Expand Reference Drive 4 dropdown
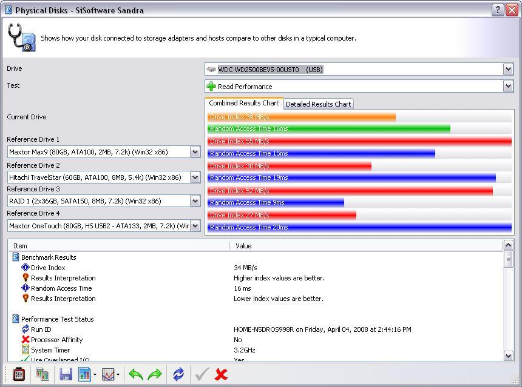This screenshot has height=387, width=522. (x=195, y=226)
